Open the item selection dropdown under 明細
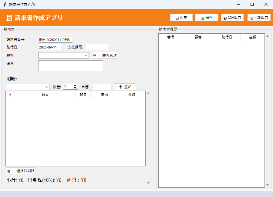The image size is (273, 197). point(28,87)
